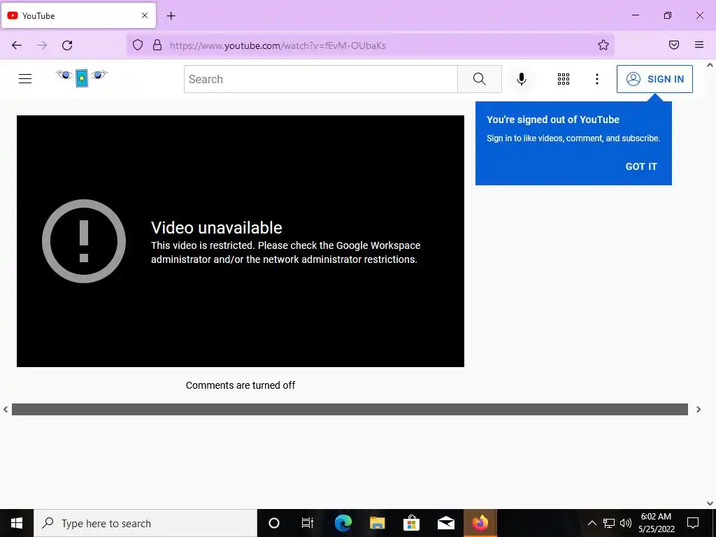Click the Firefox taskbar icon
The image size is (716, 537).
[x=480, y=523]
